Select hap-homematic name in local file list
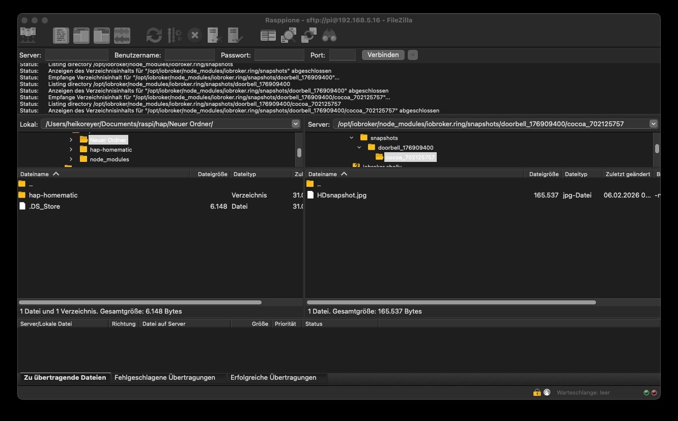The width and height of the screenshot is (678, 421). click(x=53, y=195)
